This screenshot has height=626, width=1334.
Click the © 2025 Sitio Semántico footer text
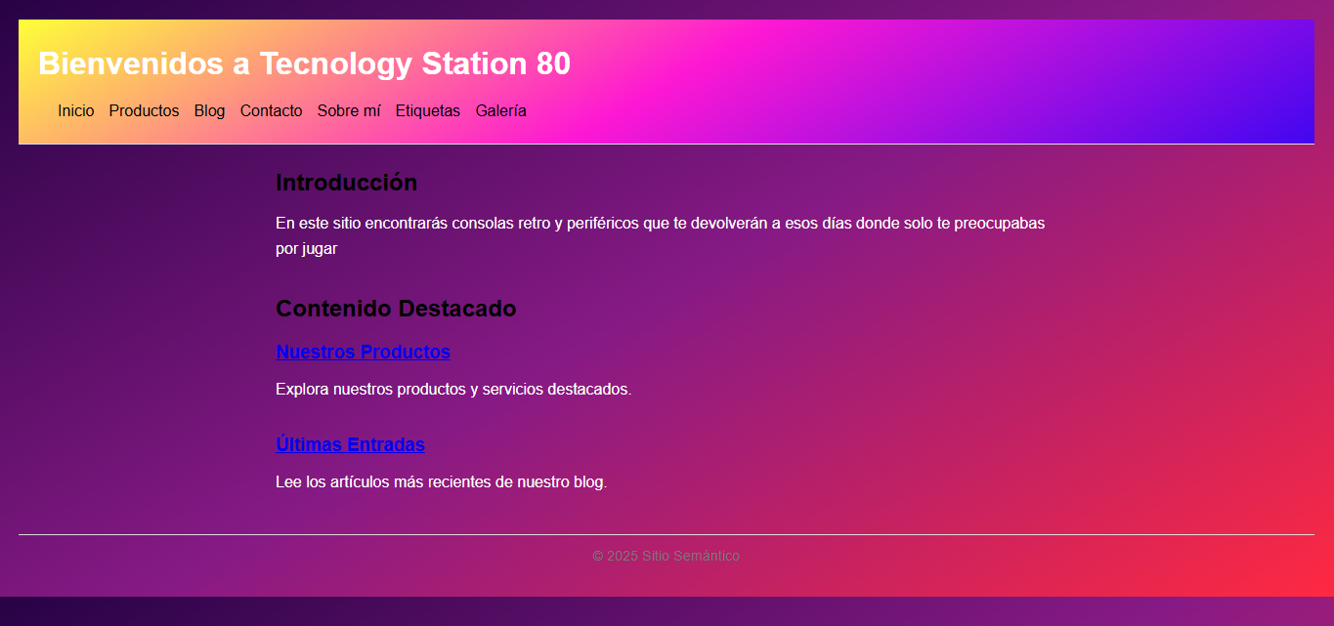pyautogui.click(x=666, y=557)
